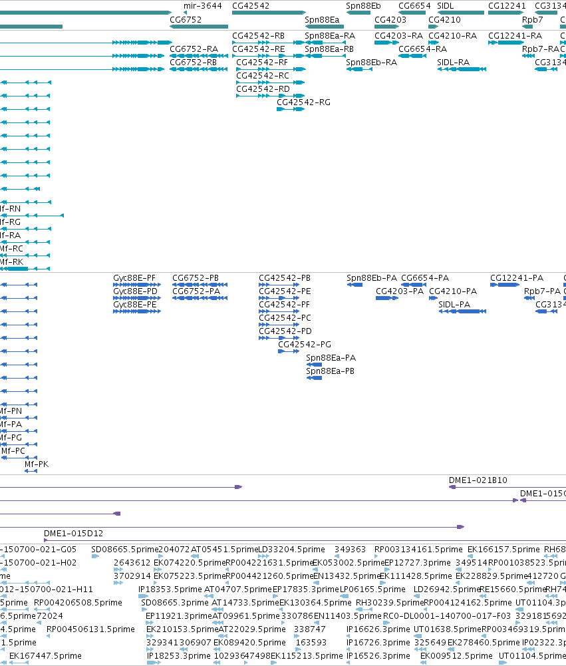This screenshot has height=666, width=566.
Task: Open transcript Spn88Eb-RA
Action: [x=359, y=69]
